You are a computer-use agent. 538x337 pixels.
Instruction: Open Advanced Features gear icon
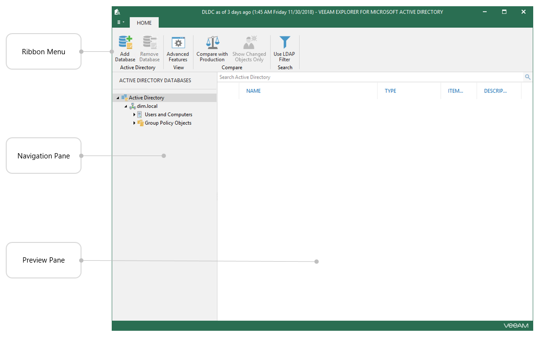pos(178,43)
